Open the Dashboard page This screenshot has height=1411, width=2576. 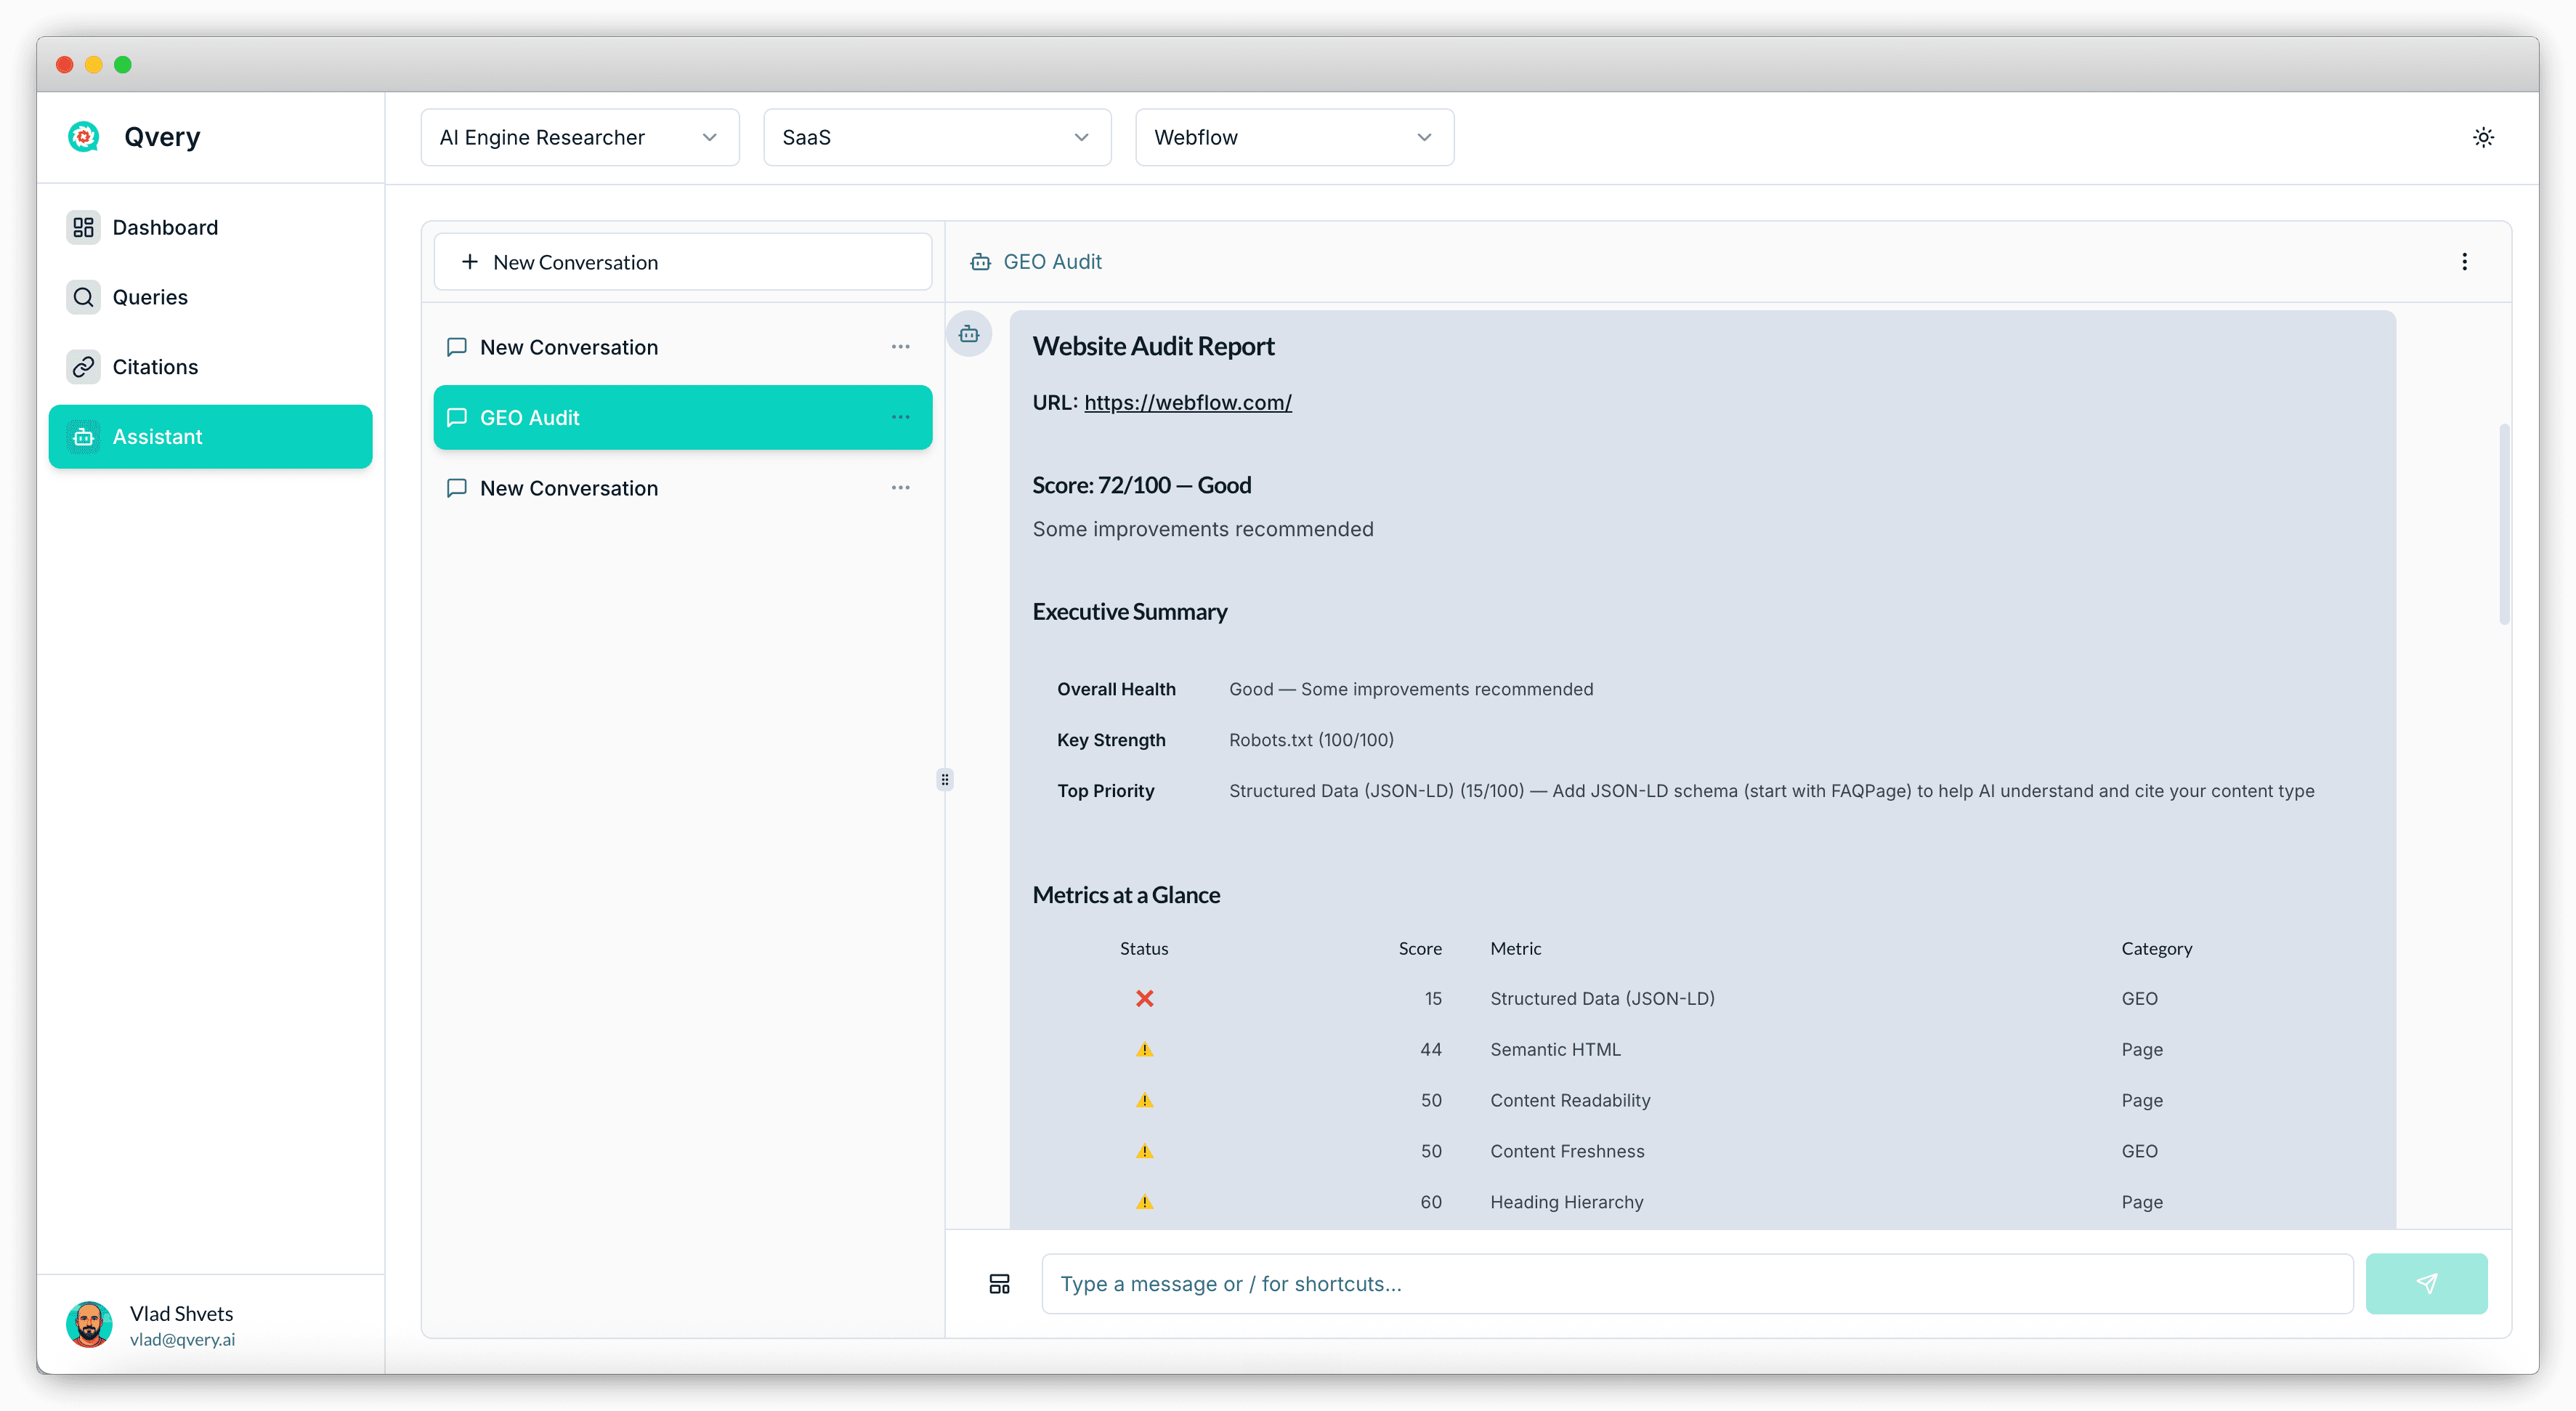click(x=210, y=227)
